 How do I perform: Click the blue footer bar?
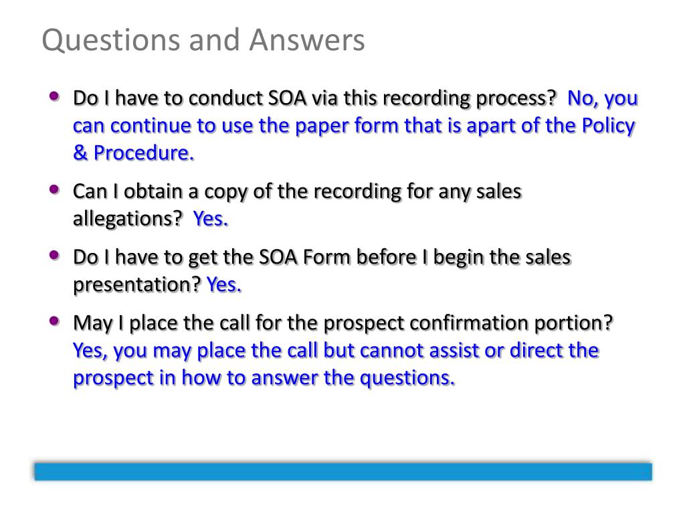[x=343, y=472]
